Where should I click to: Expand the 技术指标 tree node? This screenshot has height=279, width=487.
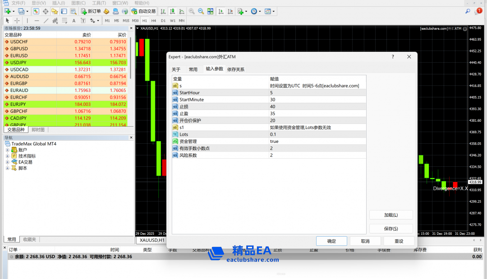(7, 156)
